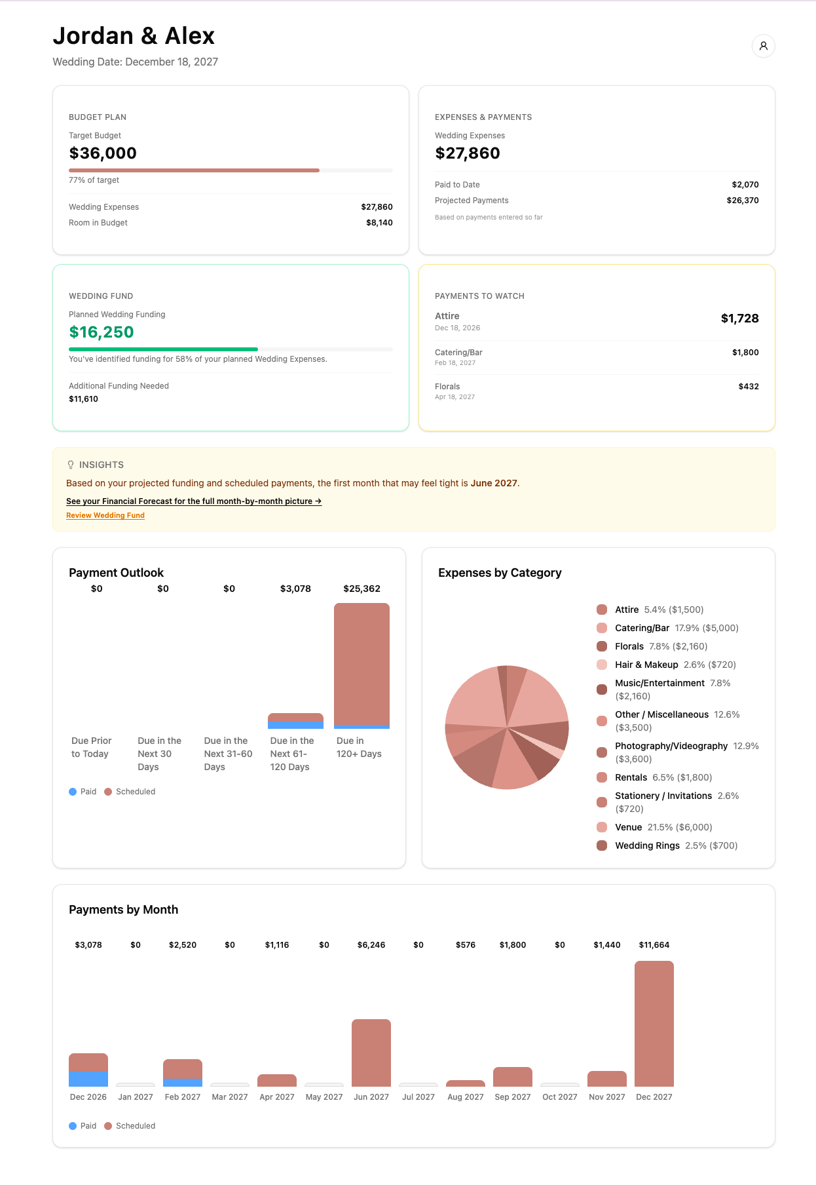Toggle Scheduled legend in Payments by Month

pyautogui.click(x=130, y=1126)
